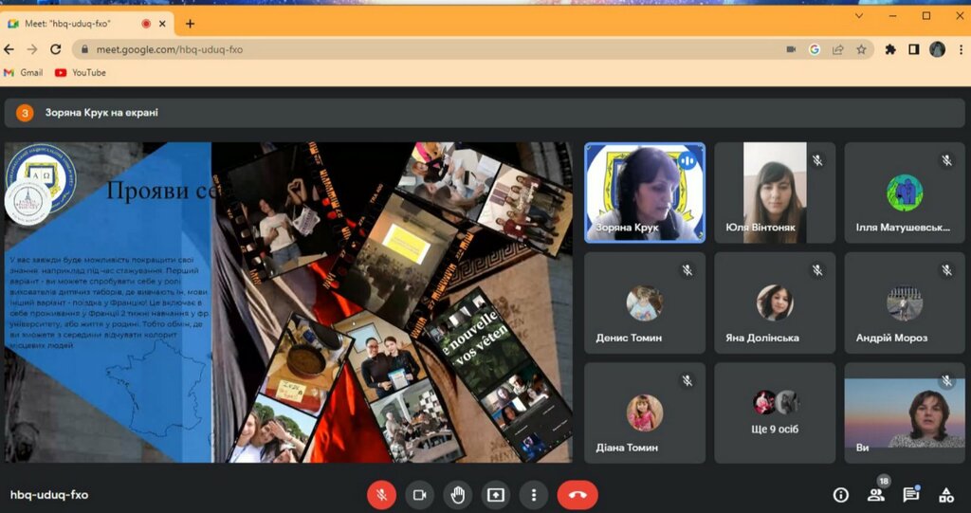The image size is (971, 513).
Task: Open the Activities panel icon
Action: [945, 494]
